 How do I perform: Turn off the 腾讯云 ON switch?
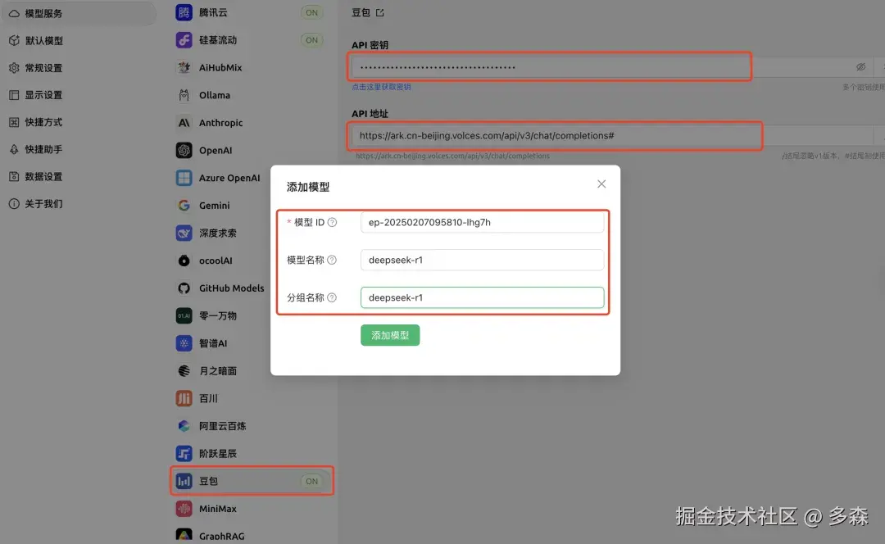point(311,11)
